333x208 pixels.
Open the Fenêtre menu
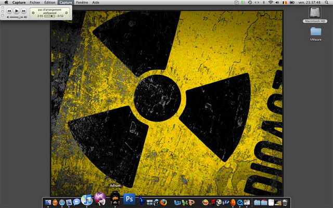pyautogui.click(x=82, y=3)
